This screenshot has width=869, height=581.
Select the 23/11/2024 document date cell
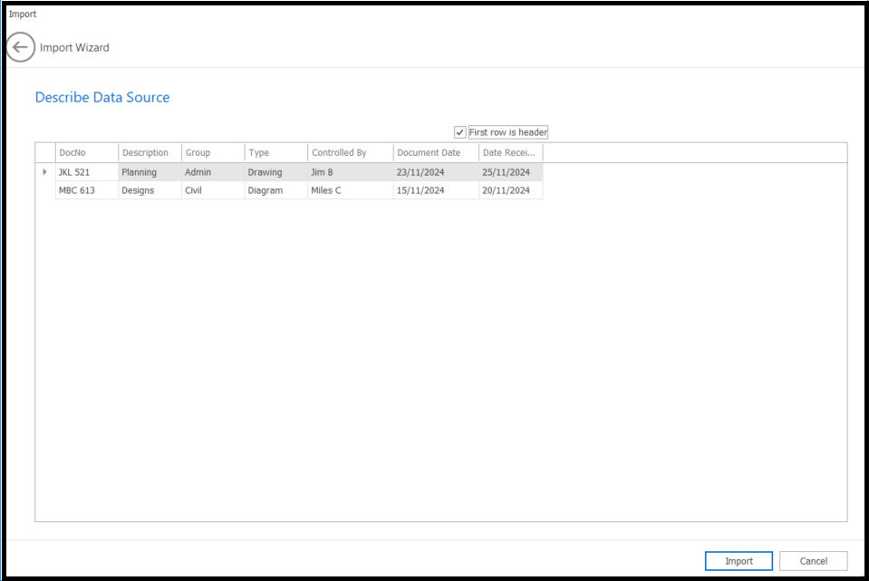pos(435,172)
